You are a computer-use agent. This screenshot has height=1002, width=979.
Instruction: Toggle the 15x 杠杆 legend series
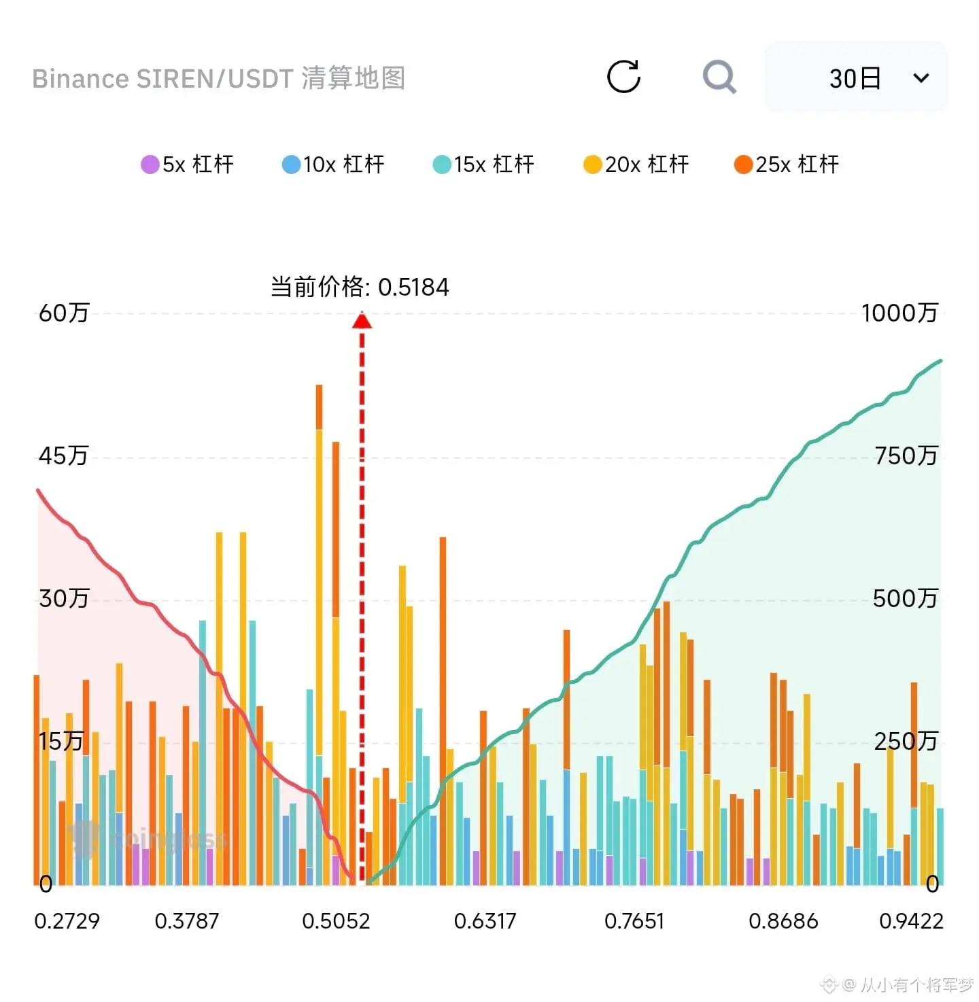click(483, 165)
